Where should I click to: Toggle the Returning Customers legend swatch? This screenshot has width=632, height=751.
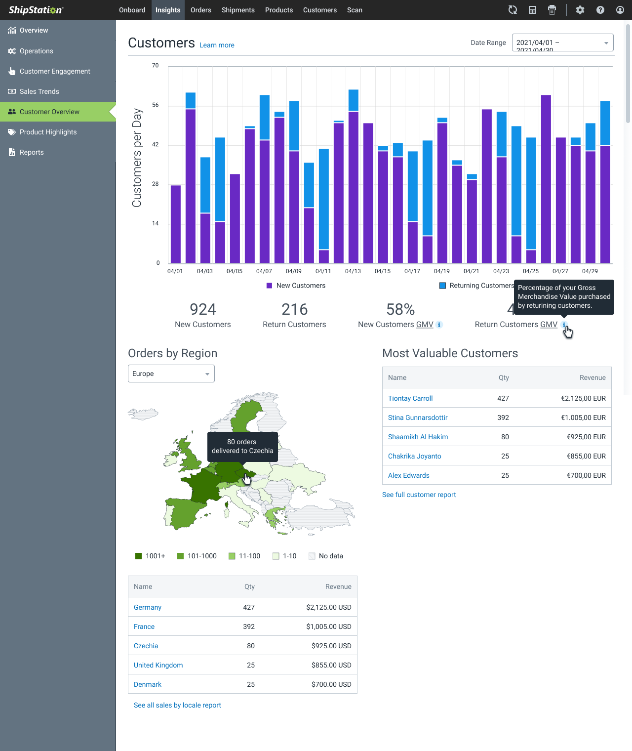442,286
